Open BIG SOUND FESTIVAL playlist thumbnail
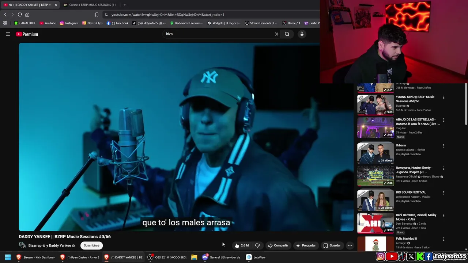This screenshot has height=263, width=468. pyautogui.click(x=375, y=200)
